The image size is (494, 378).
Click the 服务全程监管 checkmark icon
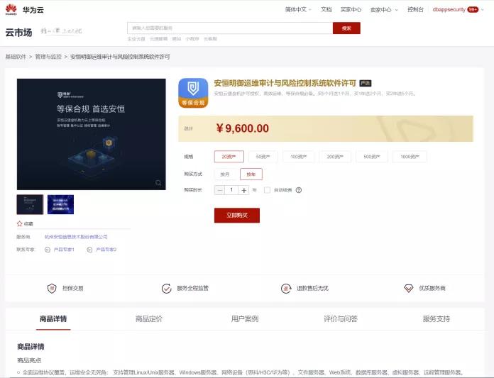pos(166,289)
